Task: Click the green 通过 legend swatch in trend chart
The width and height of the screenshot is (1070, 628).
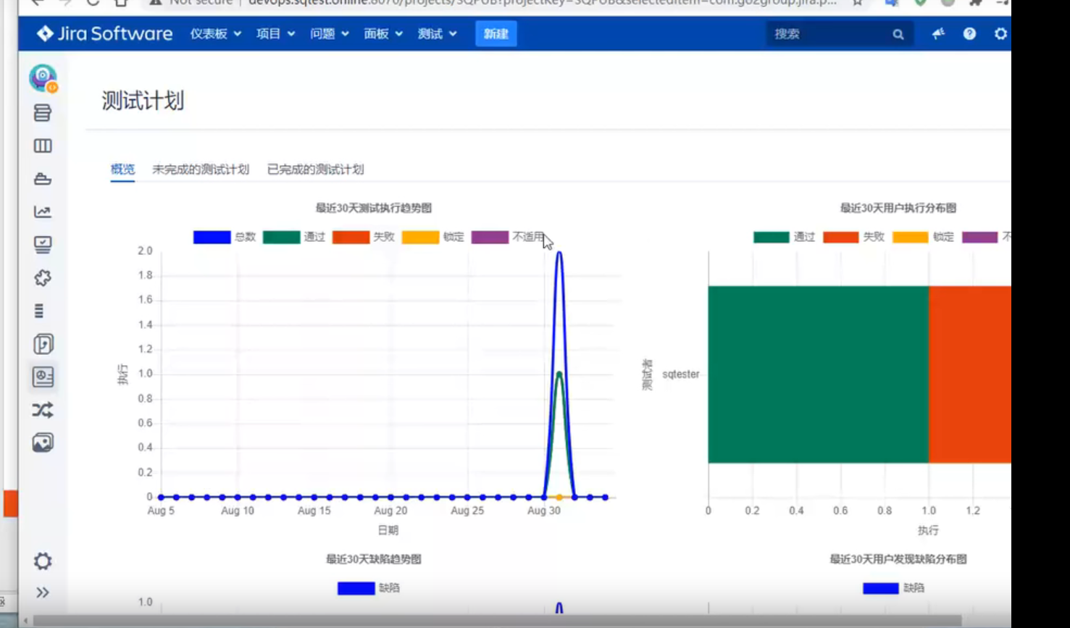Action: pyautogui.click(x=281, y=237)
